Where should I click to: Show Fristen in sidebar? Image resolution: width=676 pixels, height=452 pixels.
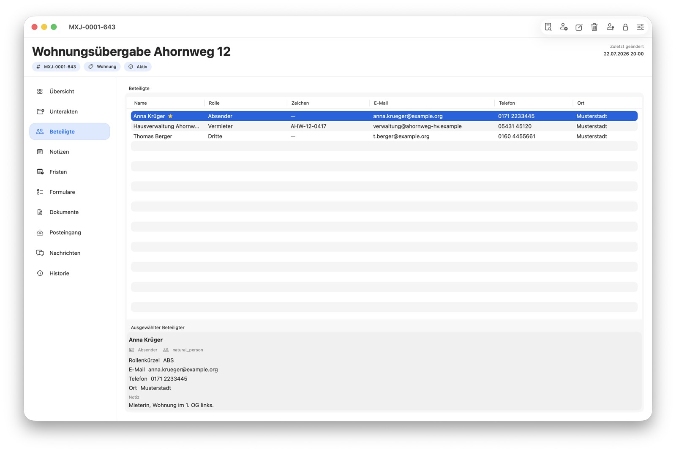70,172
